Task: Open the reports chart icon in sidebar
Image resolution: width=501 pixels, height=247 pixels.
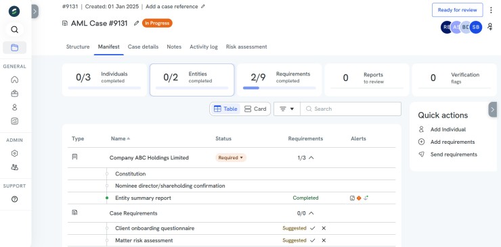Action: point(14,121)
